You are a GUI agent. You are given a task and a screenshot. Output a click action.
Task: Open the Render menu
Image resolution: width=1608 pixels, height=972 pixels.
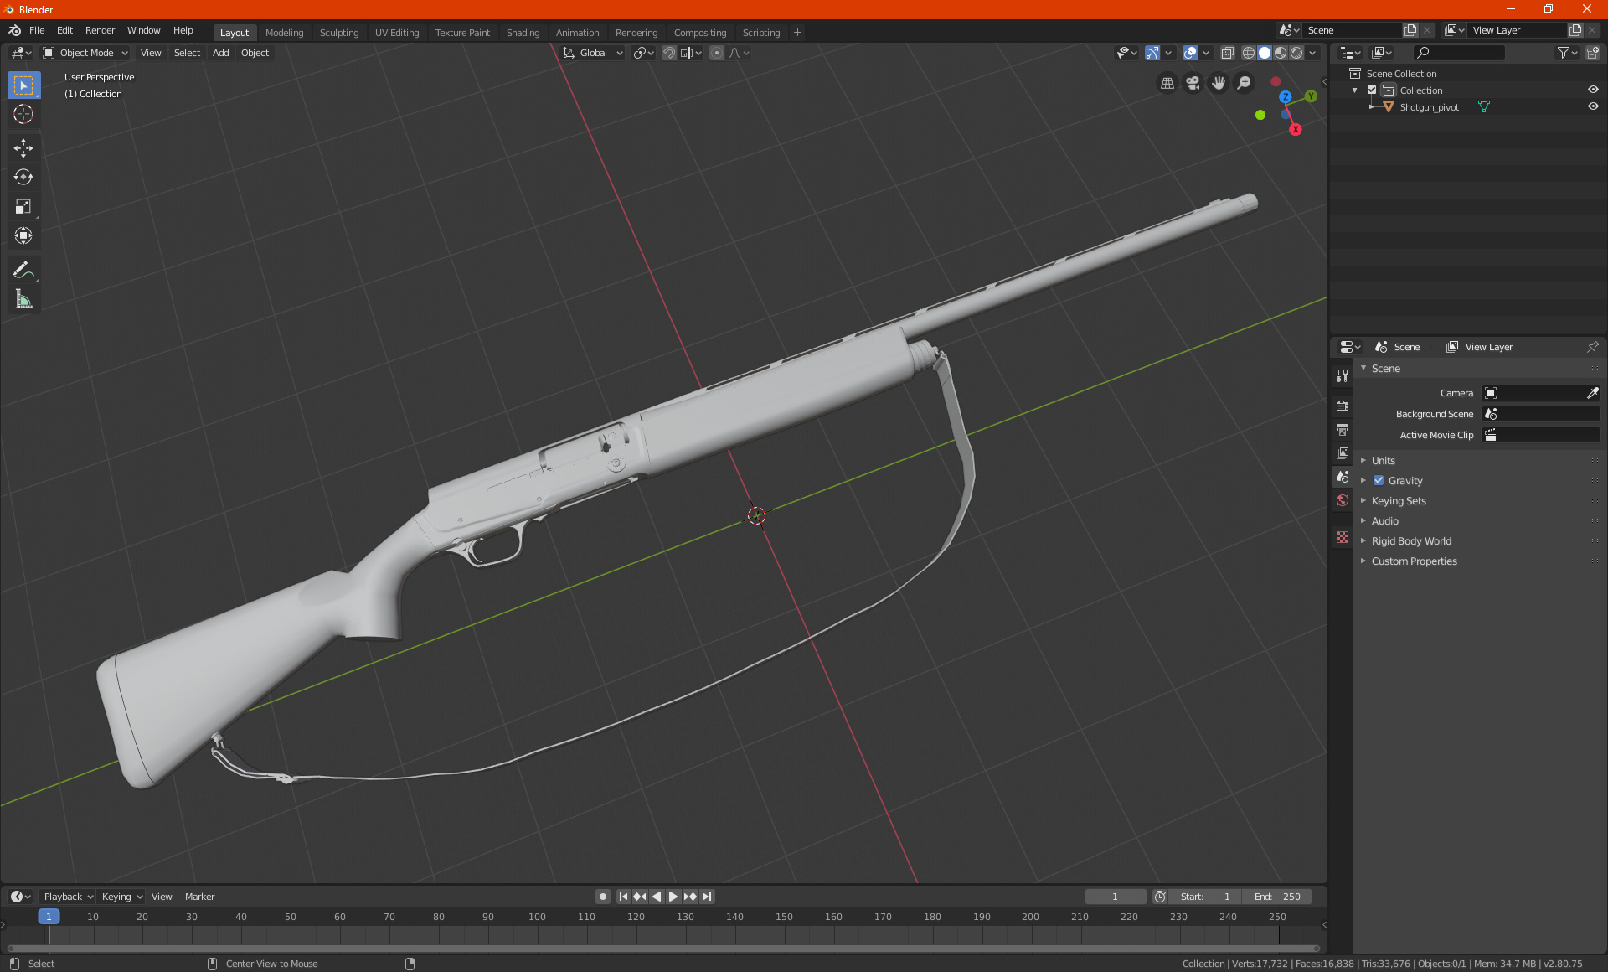100,30
